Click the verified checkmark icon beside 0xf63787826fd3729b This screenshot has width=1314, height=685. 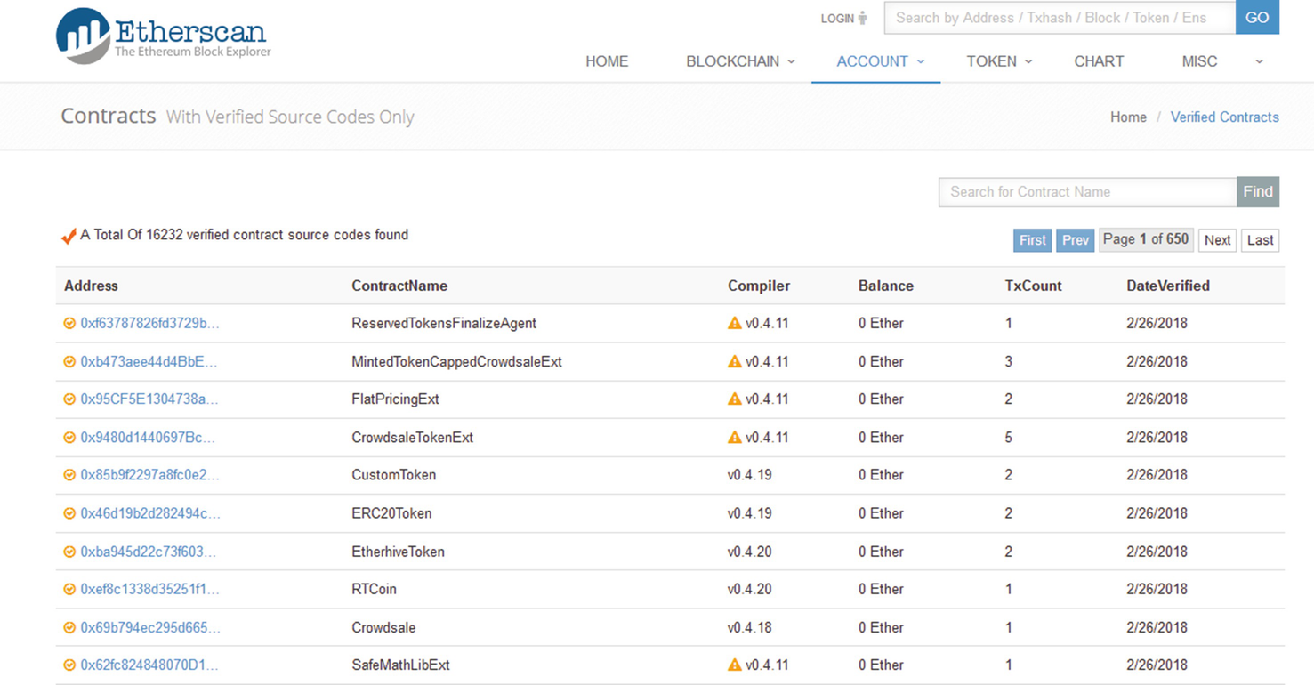click(69, 323)
